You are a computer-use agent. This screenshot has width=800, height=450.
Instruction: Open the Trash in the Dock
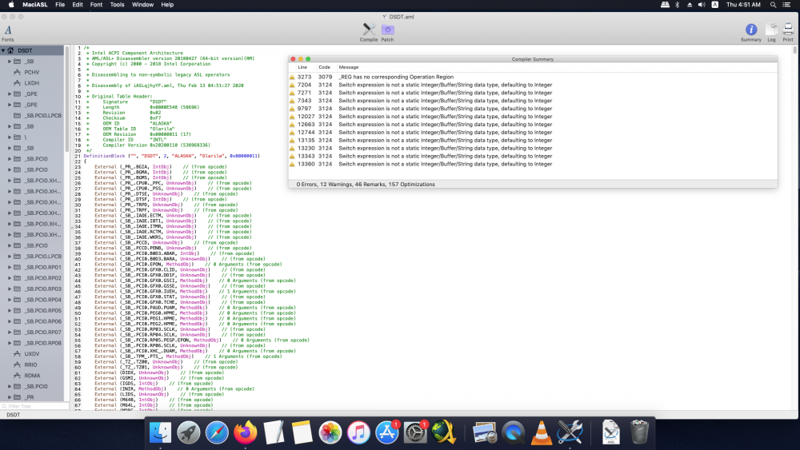coord(638,432)
